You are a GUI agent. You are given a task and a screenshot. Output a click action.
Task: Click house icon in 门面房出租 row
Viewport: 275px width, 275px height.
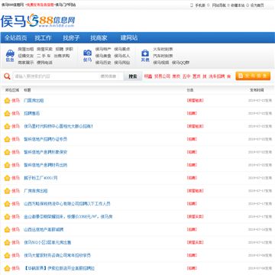pos(7,101)
